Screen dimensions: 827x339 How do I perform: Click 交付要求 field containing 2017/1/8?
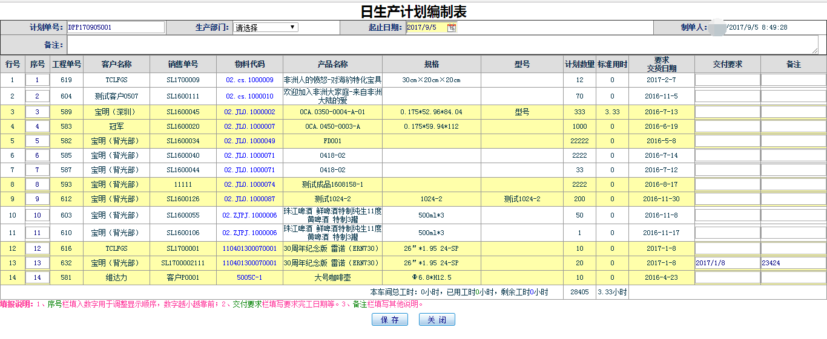[x=727, y=263]
